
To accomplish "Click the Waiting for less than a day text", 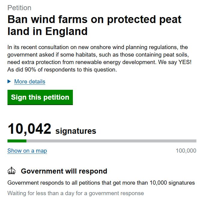I will [76, 193].
